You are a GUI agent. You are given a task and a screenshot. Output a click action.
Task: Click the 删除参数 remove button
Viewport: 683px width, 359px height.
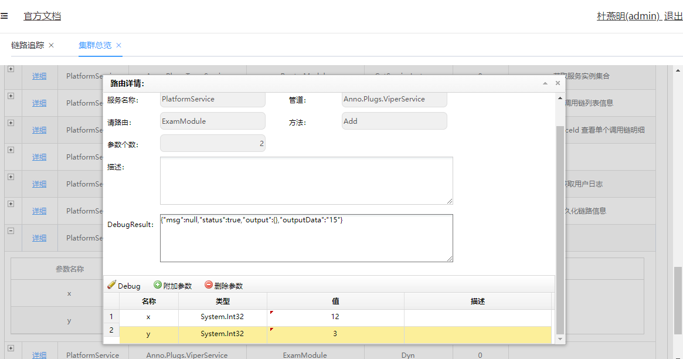224,285
